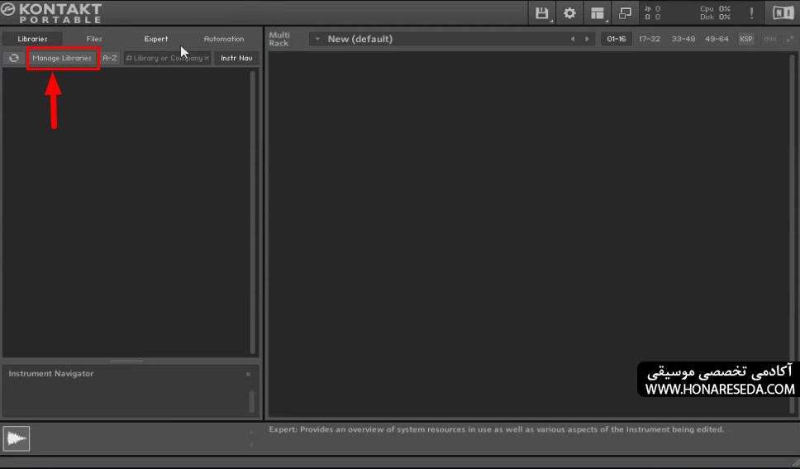Select rack page 33-48
The width and height of the screenshot is (800, 469).
pos(683,39)
